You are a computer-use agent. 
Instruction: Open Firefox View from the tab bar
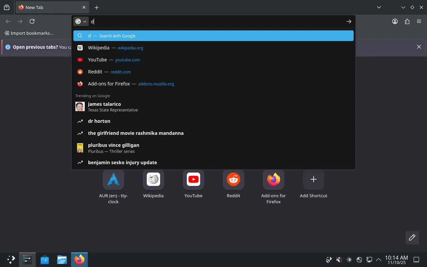(7, 7)
